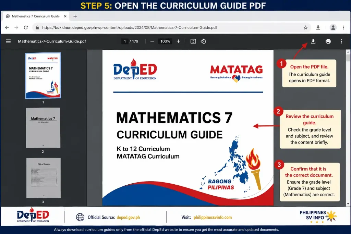The width and height of the screenshot is (351, 234).
Task: Open the browser profile avatar
Action: [x=333, y=27]
